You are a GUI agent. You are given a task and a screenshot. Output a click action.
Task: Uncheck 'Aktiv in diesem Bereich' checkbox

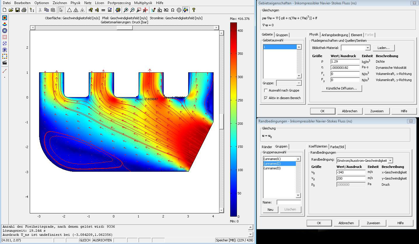click(266, 98)
